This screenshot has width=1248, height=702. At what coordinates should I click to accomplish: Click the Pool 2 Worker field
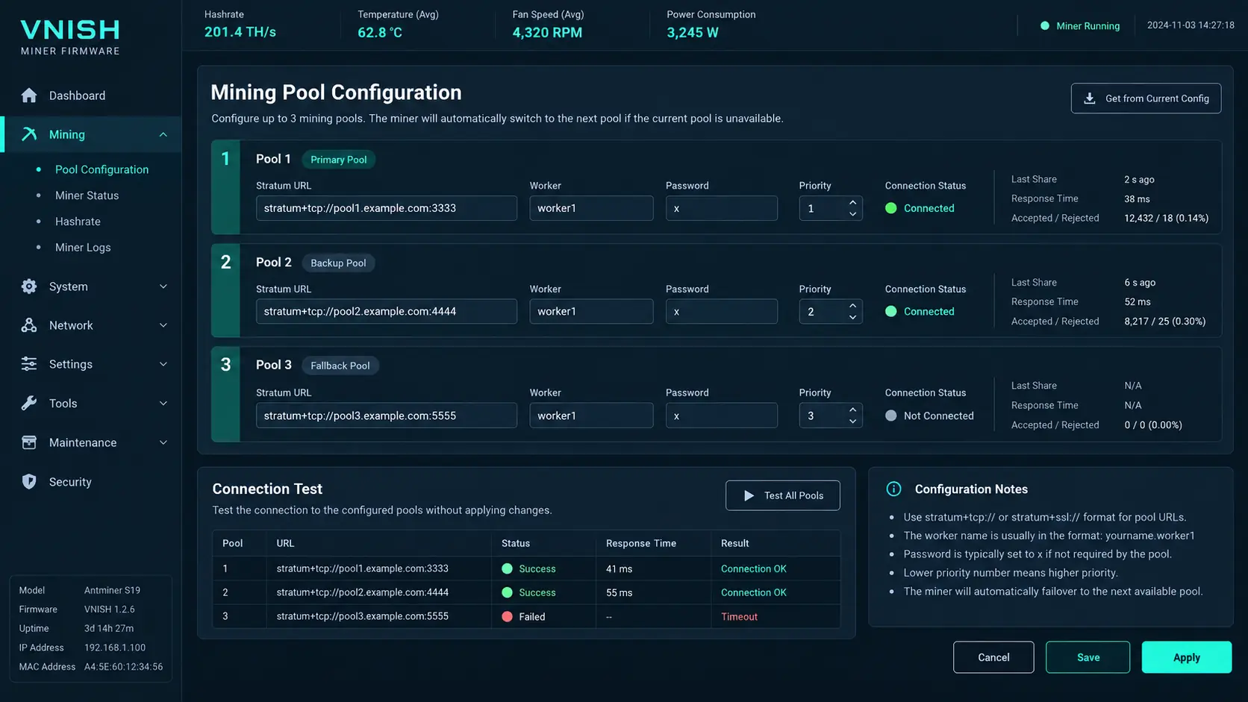591,311
